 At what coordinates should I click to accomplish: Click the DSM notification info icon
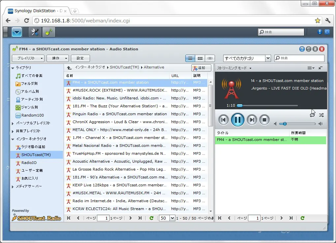pos(320,32)
